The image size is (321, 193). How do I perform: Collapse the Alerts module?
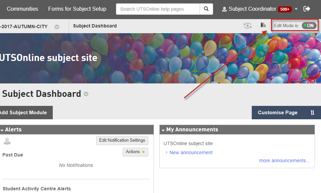[x=2, y=130]
